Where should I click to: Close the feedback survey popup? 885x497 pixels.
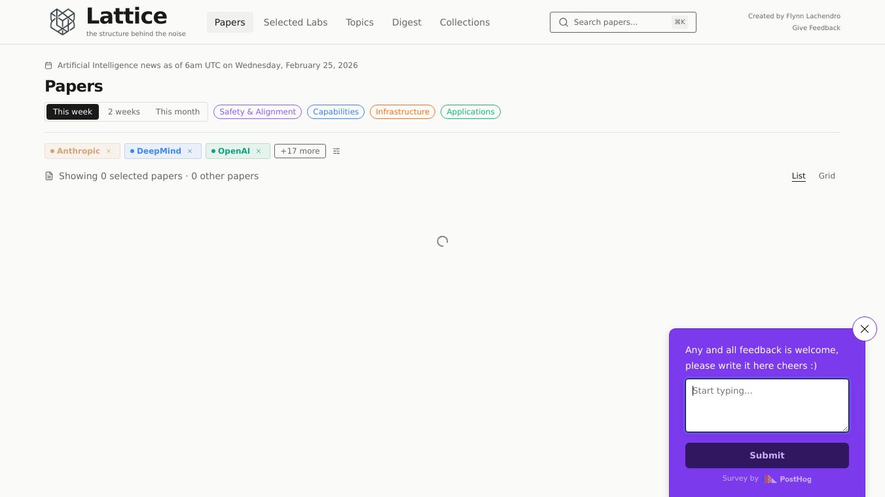point(865,329)
